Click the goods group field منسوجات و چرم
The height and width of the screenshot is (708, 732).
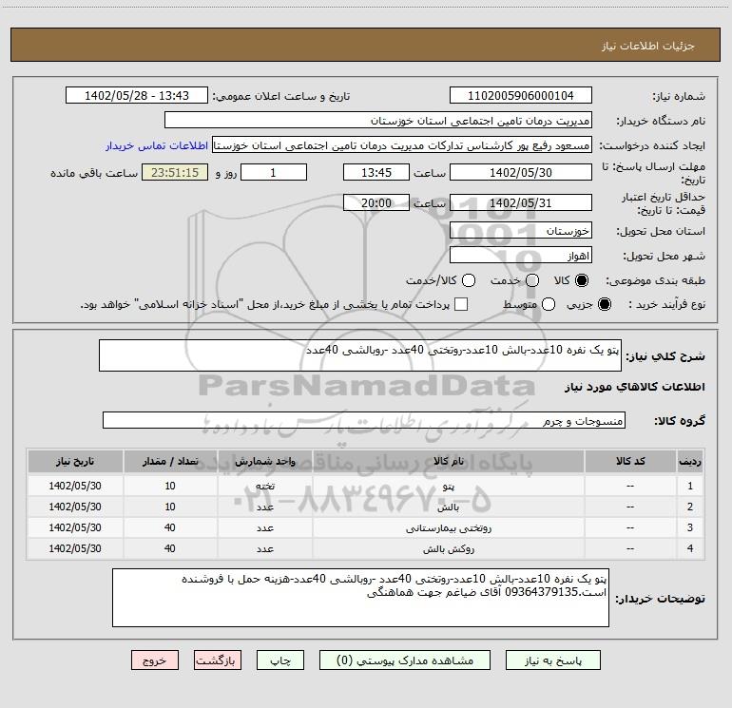(x=364, y=420)
